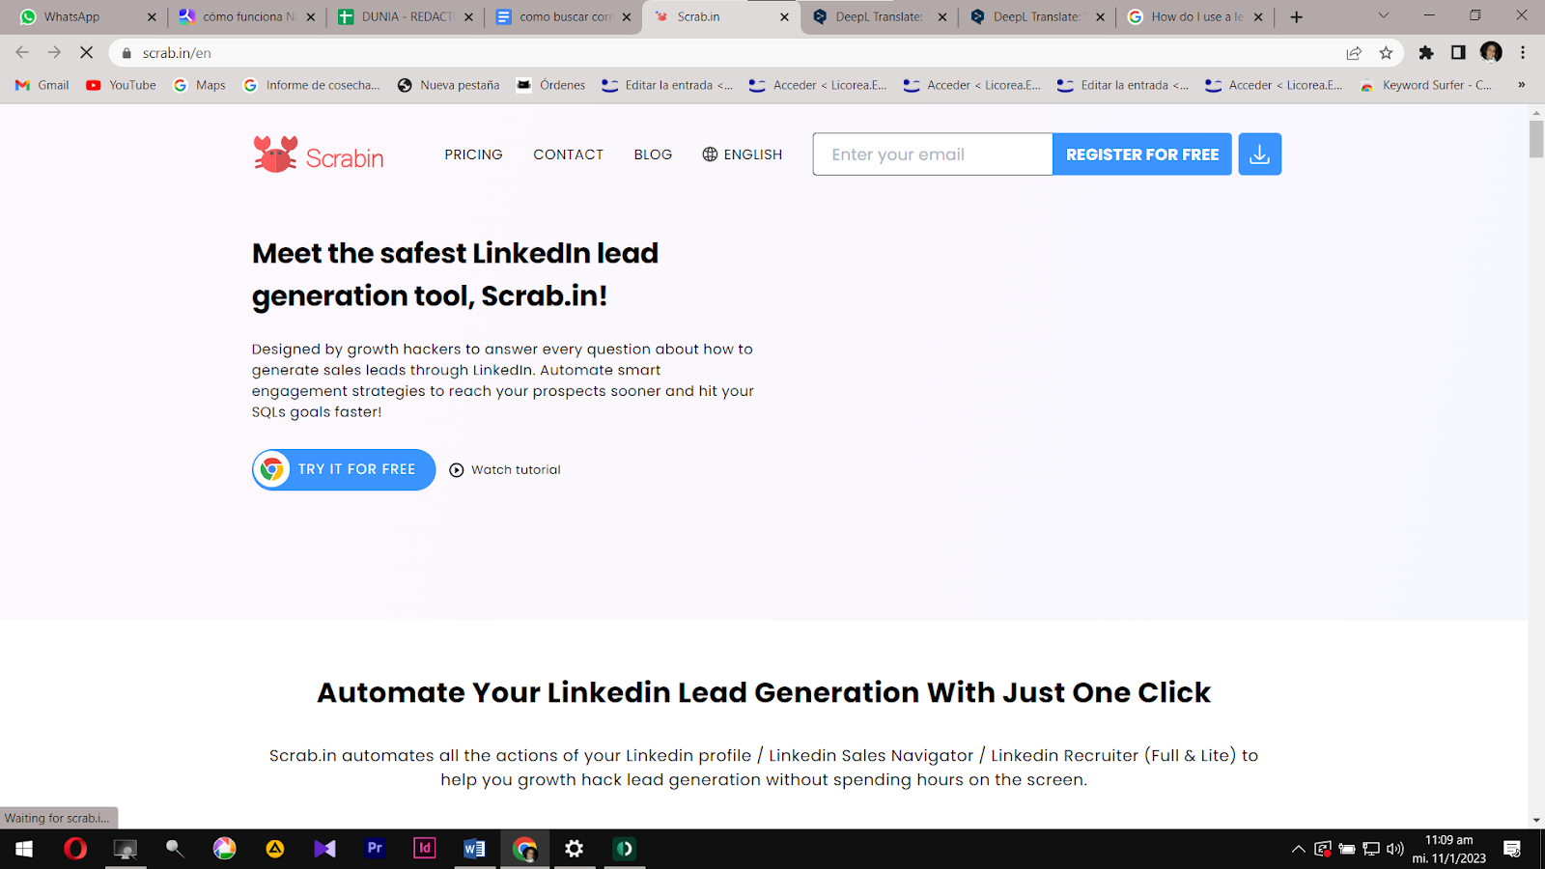
Task: Share this page via address bar icon
Action: pos(1354,53)
